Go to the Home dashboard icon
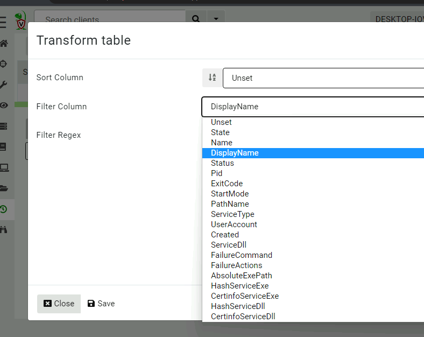Viewport: 424px width, 337px height. [x=4, y=44]
